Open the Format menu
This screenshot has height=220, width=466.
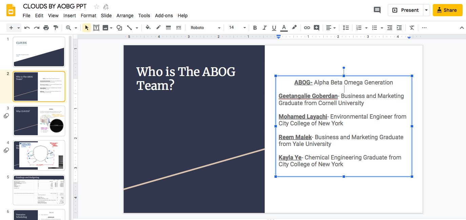click(88, 16)
